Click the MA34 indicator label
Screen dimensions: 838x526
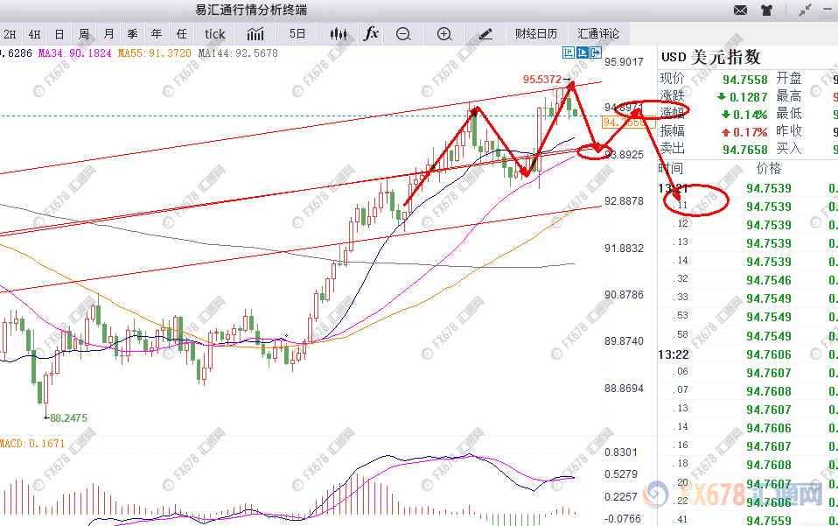[75, 53]
